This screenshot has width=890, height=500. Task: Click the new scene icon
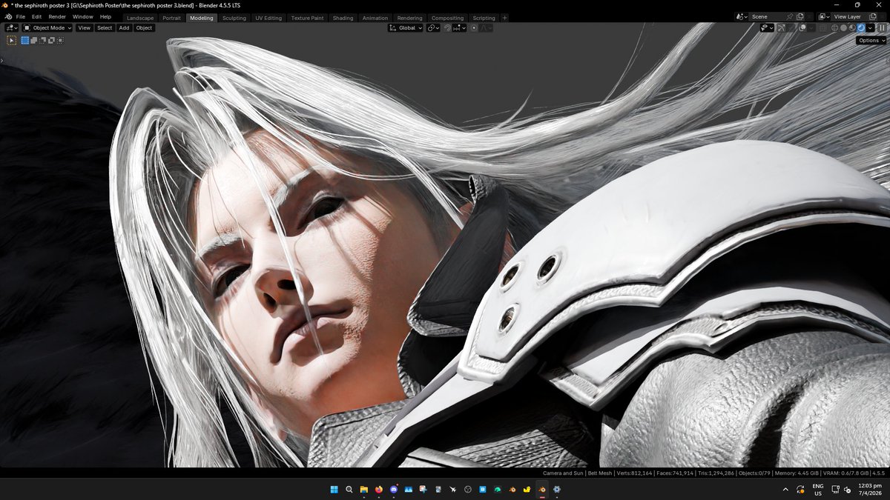(x=800, y=16)
